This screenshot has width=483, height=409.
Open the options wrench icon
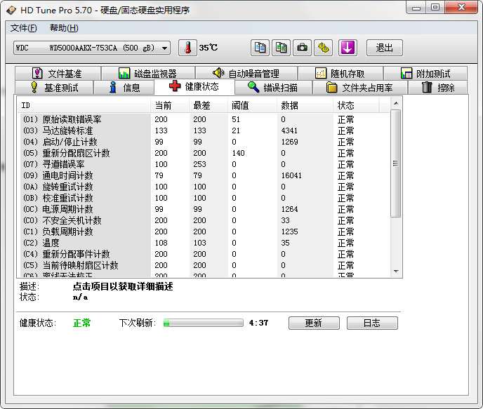pos(323,48)
